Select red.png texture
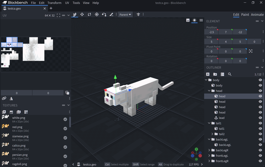The width and height of the screenshot is (265, 167). (35, 129)
